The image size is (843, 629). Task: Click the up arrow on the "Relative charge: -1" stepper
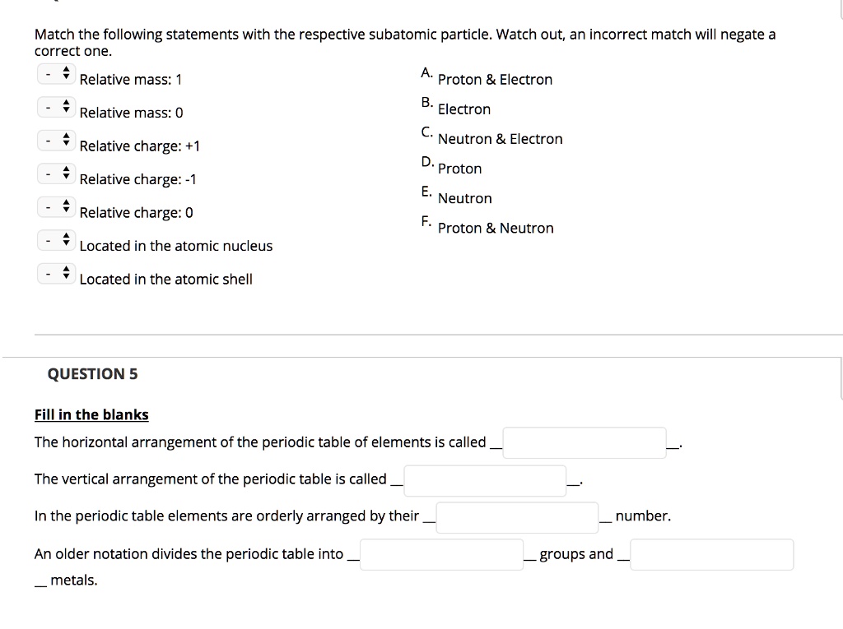(x=67, y=169)
